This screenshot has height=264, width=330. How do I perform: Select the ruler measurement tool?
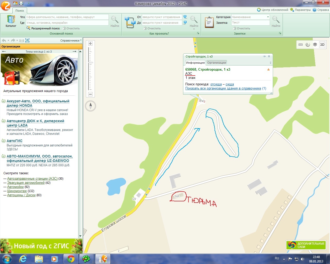(x=301, y=45)
